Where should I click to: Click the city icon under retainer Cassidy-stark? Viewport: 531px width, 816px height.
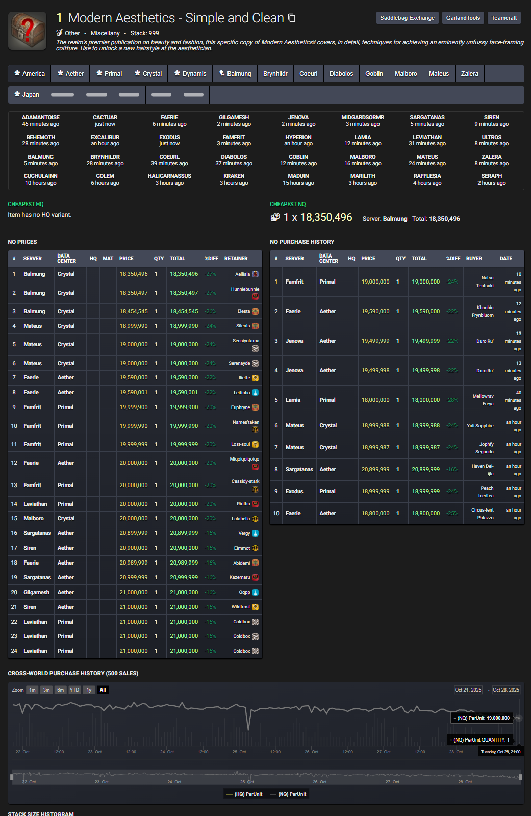(x=256, y=489)
